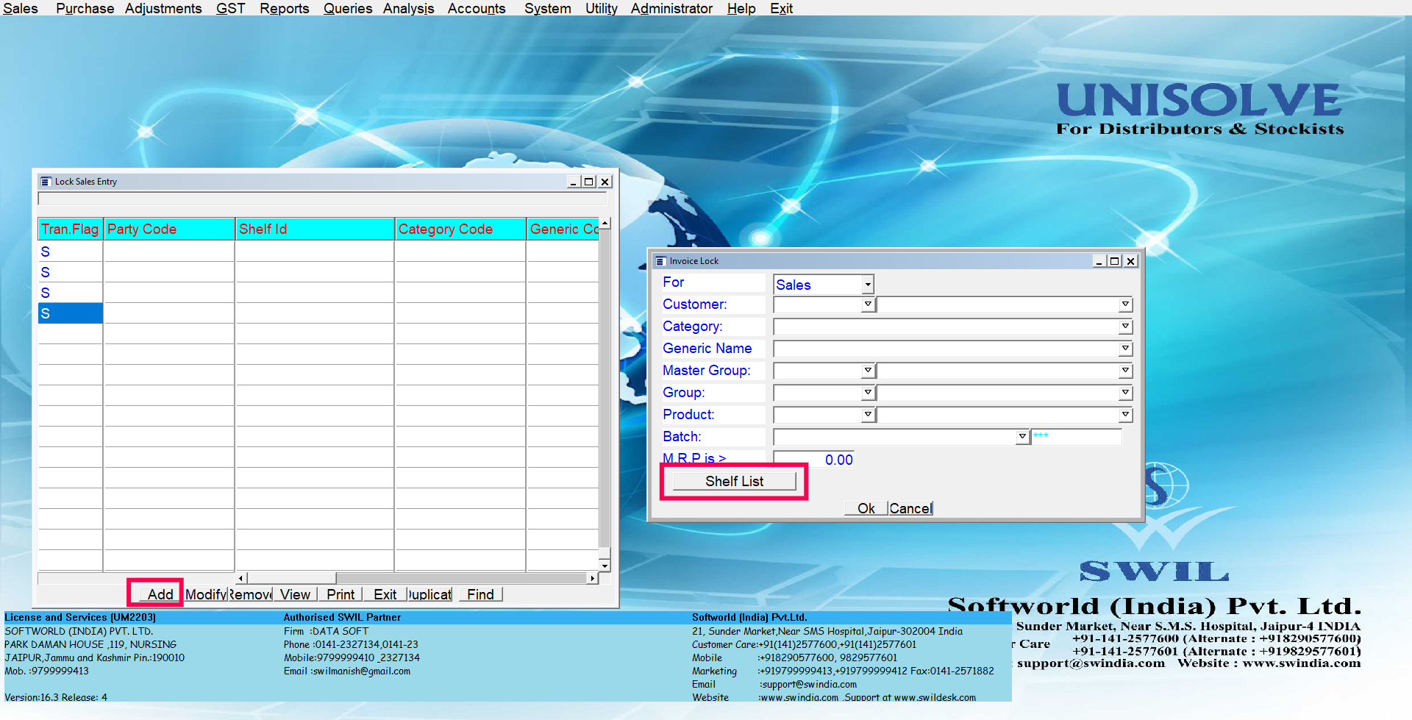Viewport: 1412px width, 720px height.
Task: Open the Reports menu
Action: [x=284, y=8]
